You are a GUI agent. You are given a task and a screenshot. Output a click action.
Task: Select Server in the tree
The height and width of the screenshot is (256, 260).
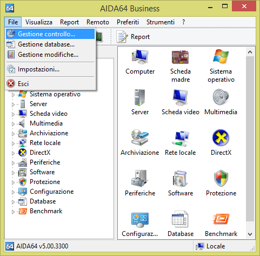point(38,104)
